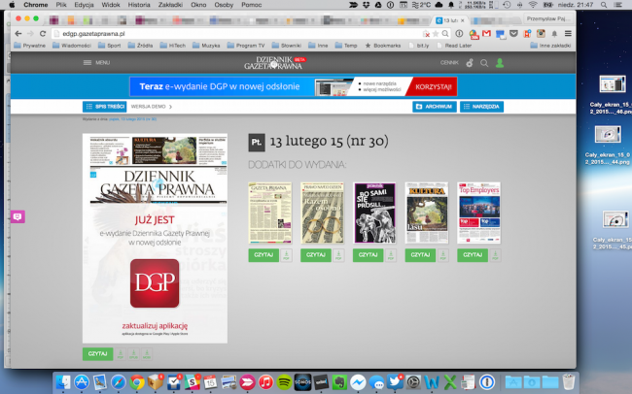Open the 'Bo sami się prosili' magazine cover
This screenshot has width=632, height=394.
click(x=374, y=213)
